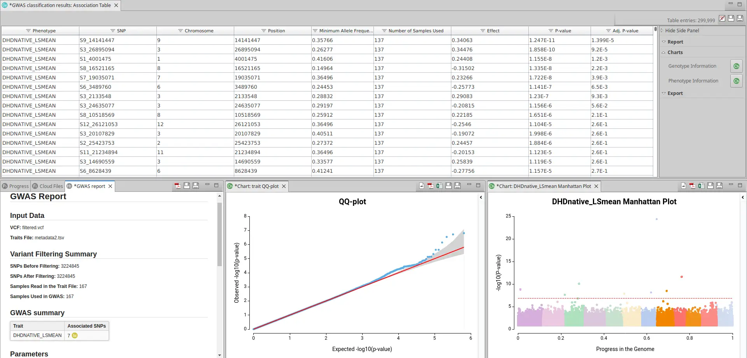Viewport: 747px width, 358px height.
Task: Click the yellow Id icon next to 7 associated SNPs
Action: pyautogui.click(x=75, y=335)
